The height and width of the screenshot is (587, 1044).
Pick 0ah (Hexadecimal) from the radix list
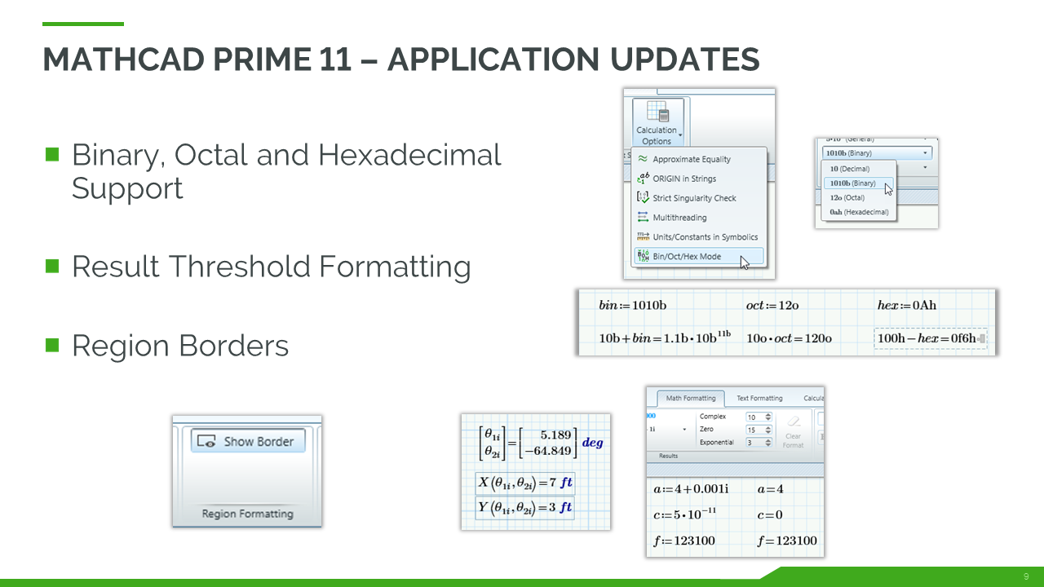[x=859, y=212]
